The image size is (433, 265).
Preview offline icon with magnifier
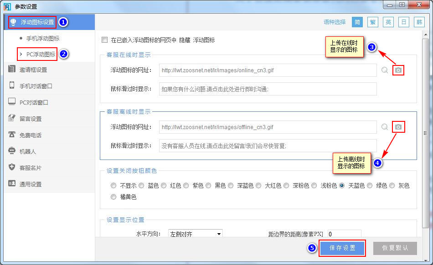coord(385,127)
